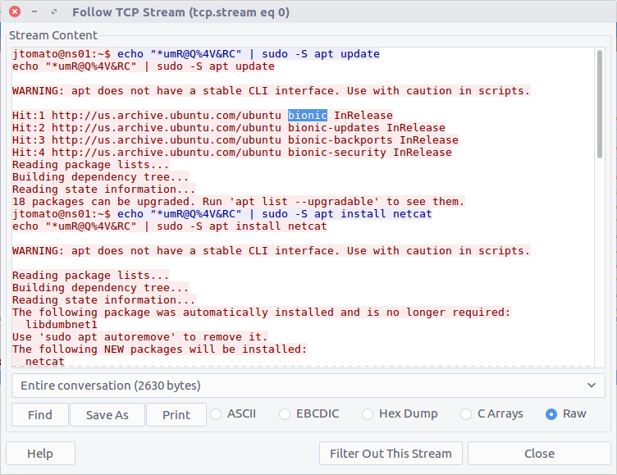Click the minimize icon in title bar
The width and height of the screenshot is (617, 475).
click(34, 12)
